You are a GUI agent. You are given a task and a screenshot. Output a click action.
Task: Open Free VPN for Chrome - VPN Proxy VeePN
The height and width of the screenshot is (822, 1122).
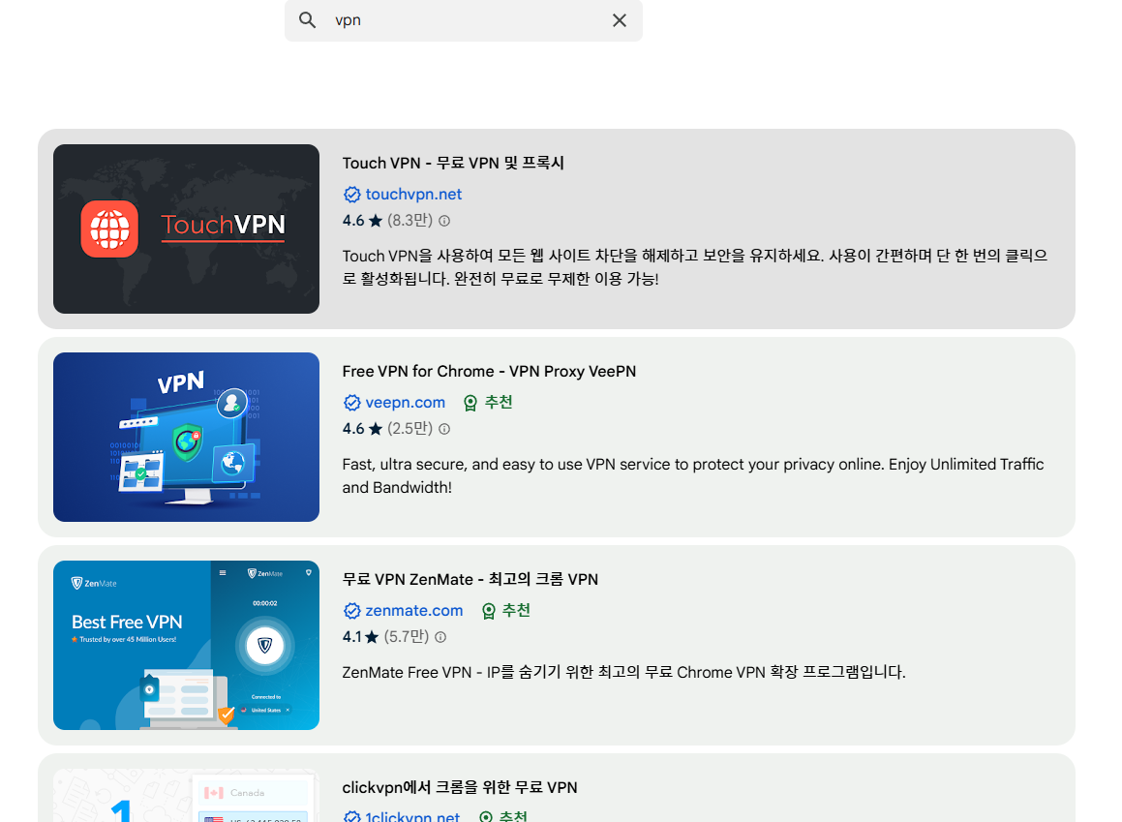coord(489,371)
